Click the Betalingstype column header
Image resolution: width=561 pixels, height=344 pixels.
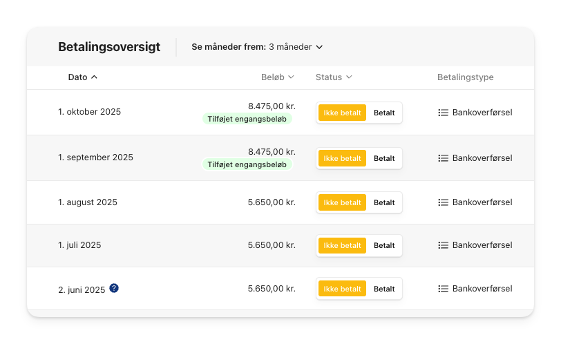[x=465, y=77]
